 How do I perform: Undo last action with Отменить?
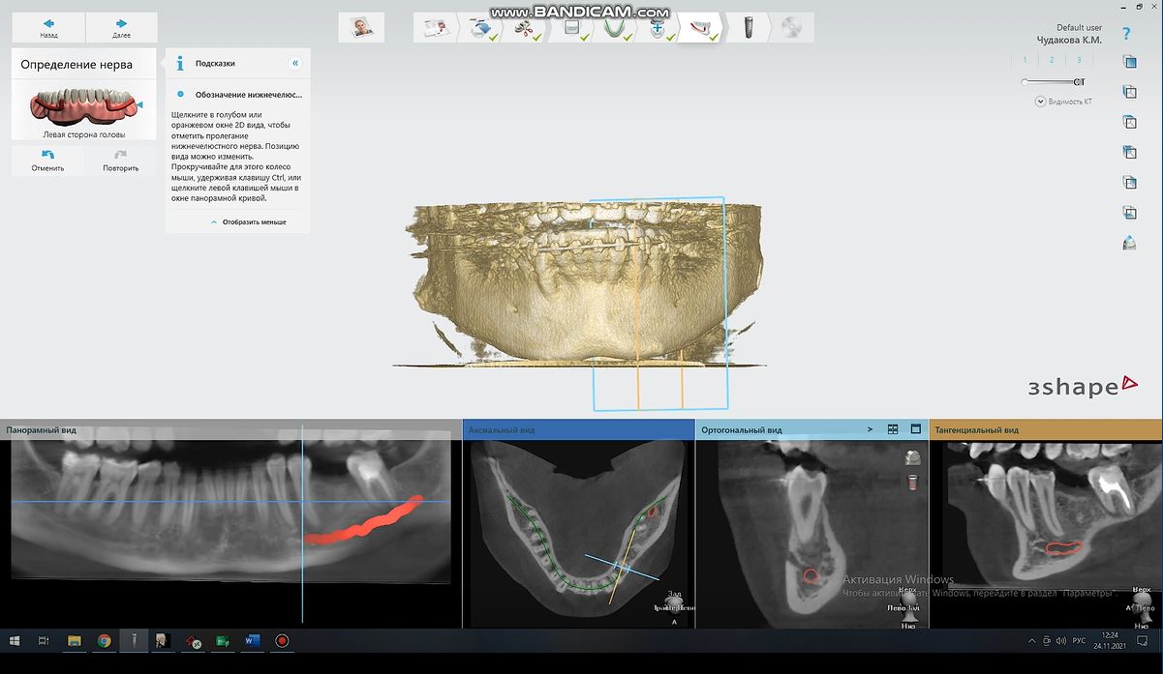[x=47, y=160]
